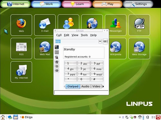This screenshot has width=161, height=120.
Task: Open Ekiga text chat window icon
Action: tap(57, 47)
